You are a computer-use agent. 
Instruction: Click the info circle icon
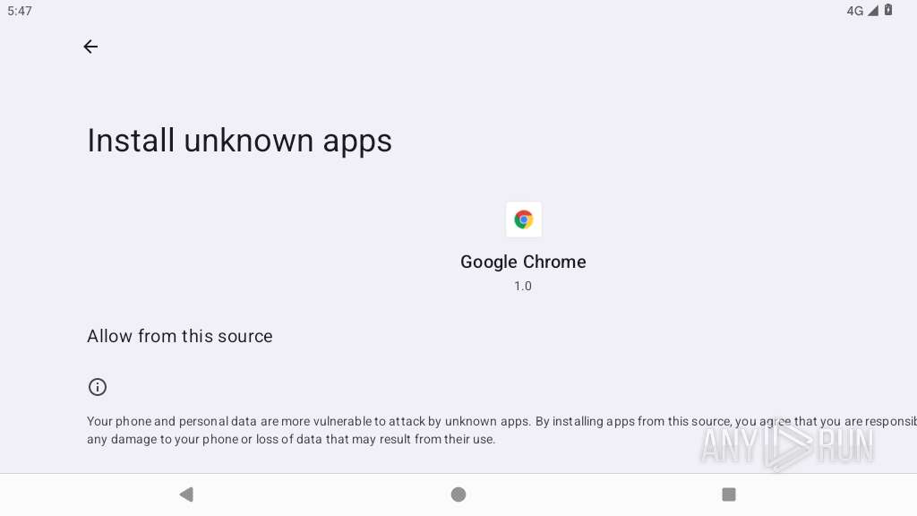98,387
